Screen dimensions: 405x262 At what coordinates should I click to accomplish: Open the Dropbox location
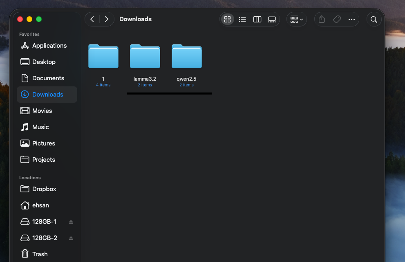tap(44, 189)
